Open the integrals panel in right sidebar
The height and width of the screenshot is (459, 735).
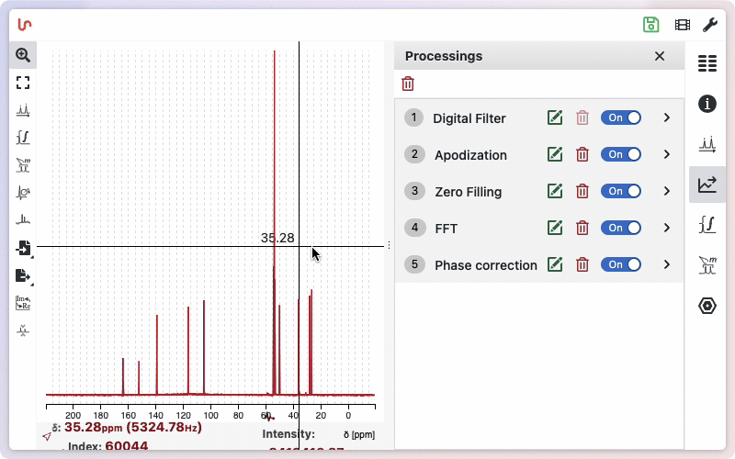pyautogui.click(x=707, y=225)
